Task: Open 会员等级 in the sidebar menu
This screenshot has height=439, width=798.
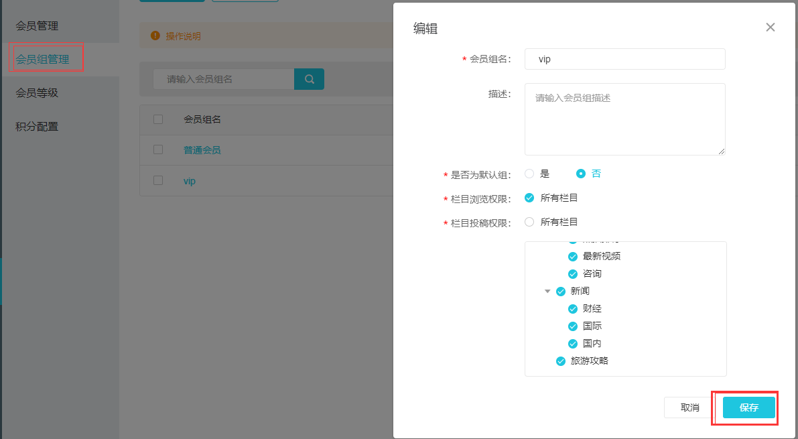Action: click(x=38, y=93)
